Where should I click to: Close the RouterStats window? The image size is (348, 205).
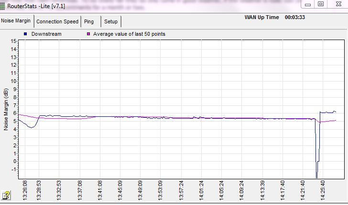[338, 4]
